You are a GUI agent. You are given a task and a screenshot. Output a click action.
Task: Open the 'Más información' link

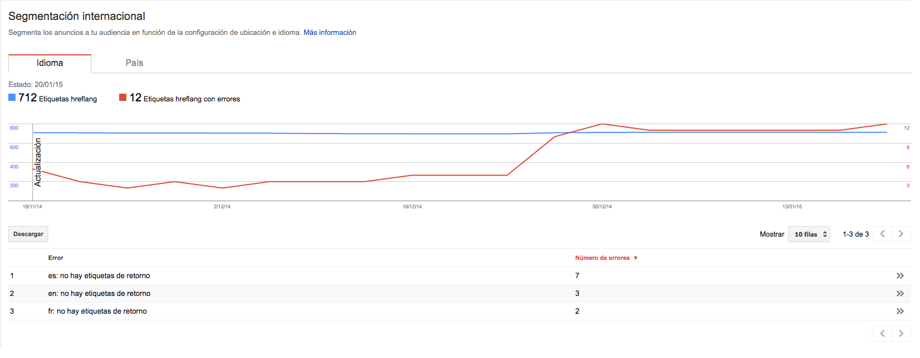(330, 33)
